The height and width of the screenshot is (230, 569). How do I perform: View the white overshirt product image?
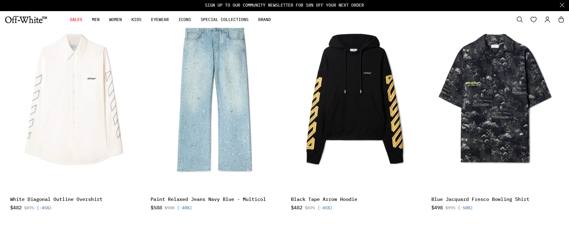[x=74, y=99]
